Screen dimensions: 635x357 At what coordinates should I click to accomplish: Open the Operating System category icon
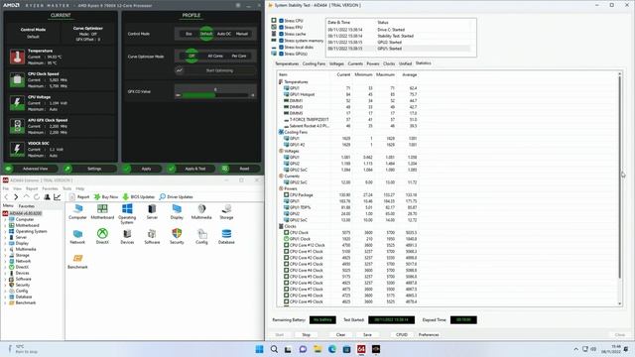127,209
